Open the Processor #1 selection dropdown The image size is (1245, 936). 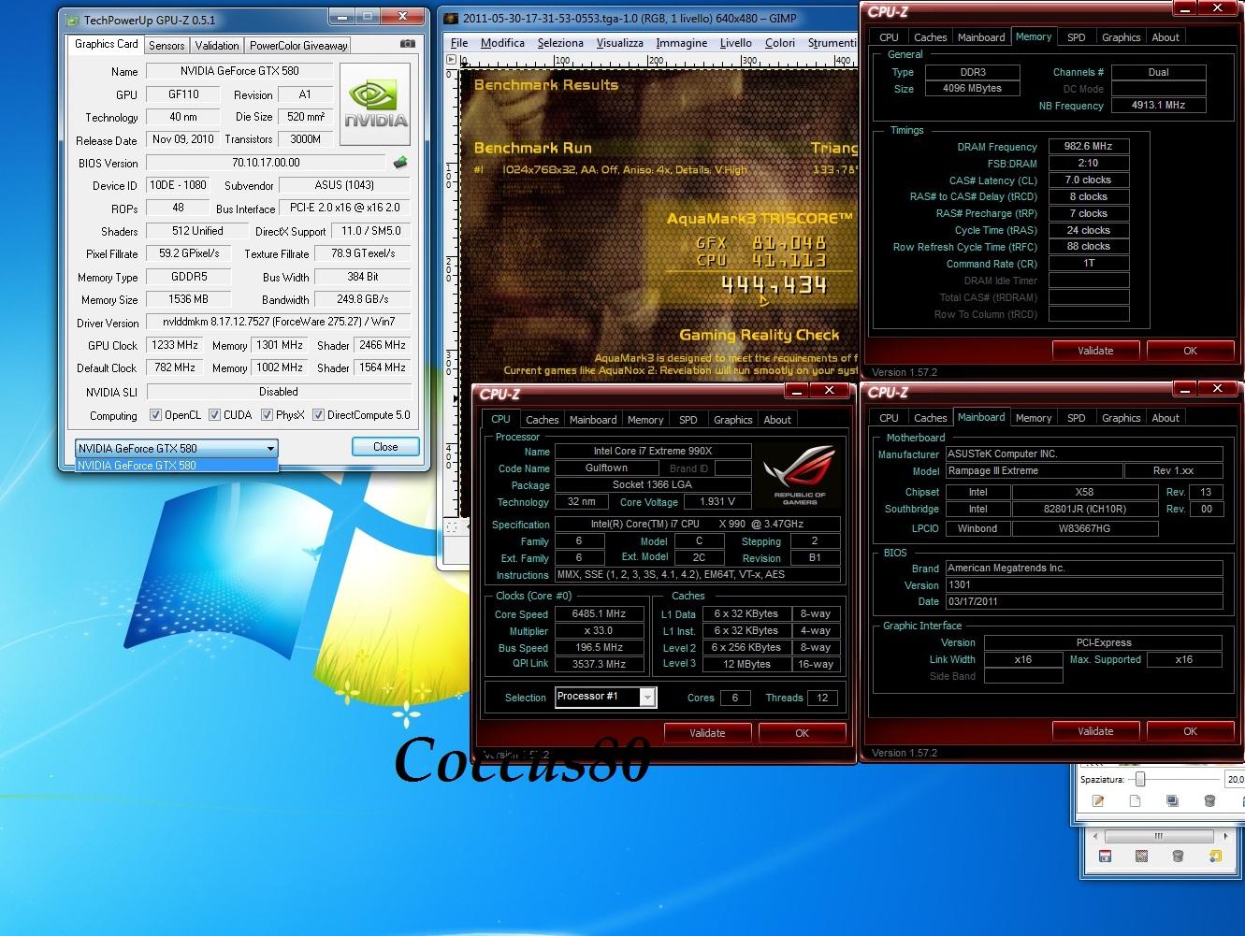[605, 697]
